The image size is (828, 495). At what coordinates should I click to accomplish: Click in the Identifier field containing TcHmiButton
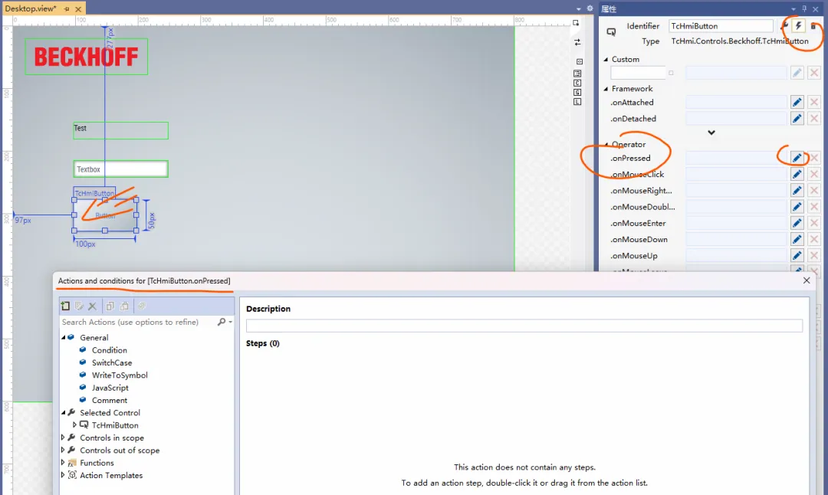coord(721,26)
